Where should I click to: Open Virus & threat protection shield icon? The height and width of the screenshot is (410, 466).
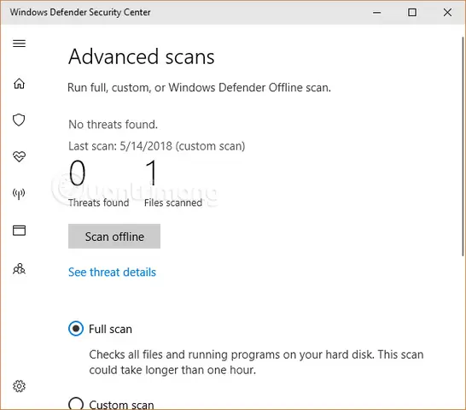coord(19,120)
